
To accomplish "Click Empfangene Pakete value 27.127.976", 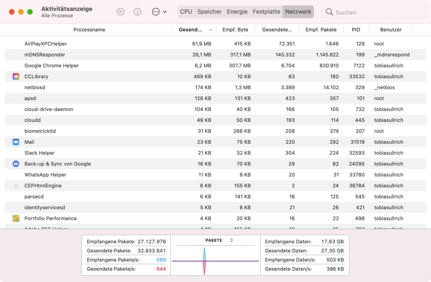I will 152,241.
